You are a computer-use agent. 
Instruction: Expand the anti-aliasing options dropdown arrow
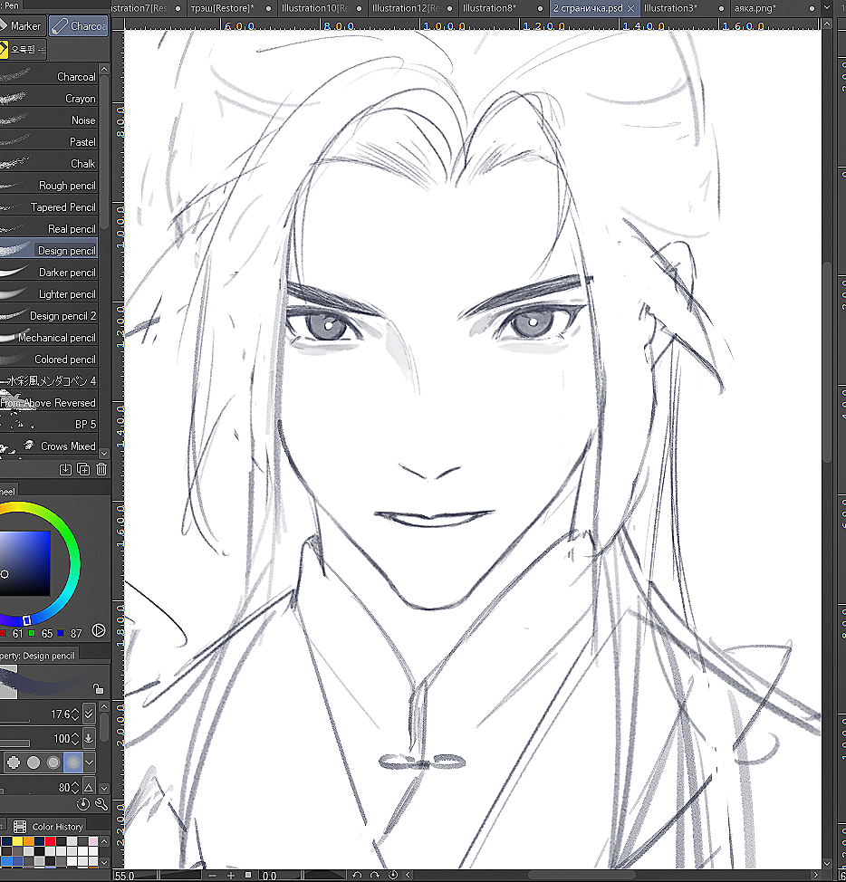coord(90,762)
